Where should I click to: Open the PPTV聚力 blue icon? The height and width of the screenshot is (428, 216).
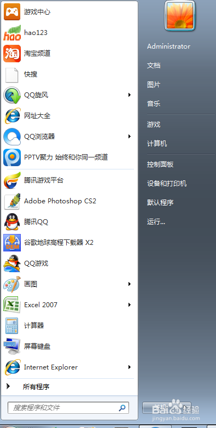[12, 157]
